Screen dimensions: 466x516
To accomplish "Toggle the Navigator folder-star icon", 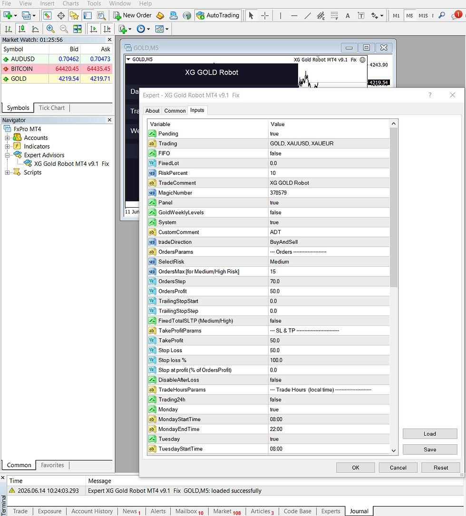I will tap(74, 16).
